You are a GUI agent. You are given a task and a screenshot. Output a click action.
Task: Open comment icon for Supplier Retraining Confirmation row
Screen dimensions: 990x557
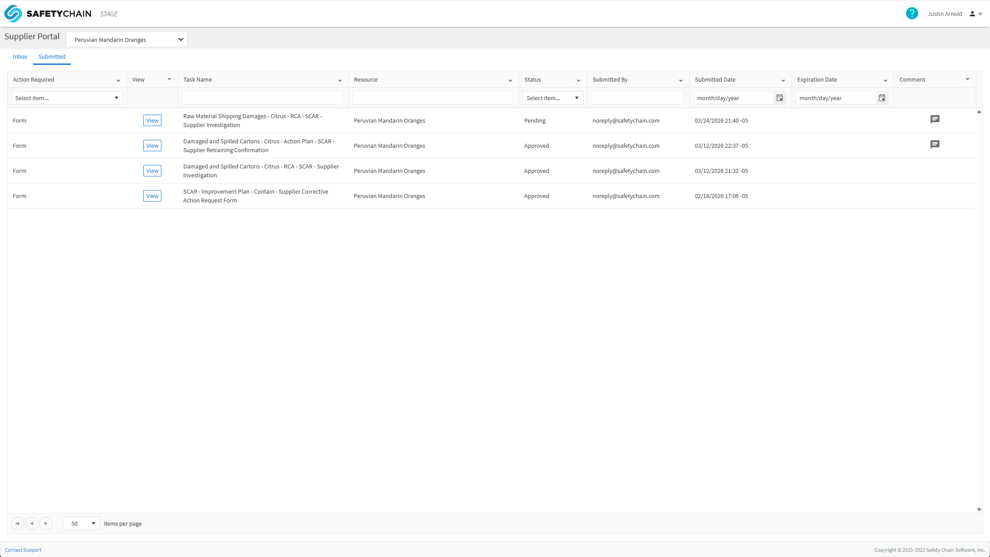coord(934,145)
